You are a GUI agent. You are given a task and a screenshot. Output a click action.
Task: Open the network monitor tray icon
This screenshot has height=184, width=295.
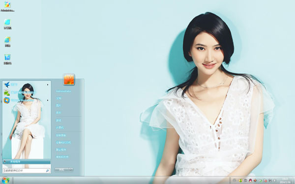[270, 181]
